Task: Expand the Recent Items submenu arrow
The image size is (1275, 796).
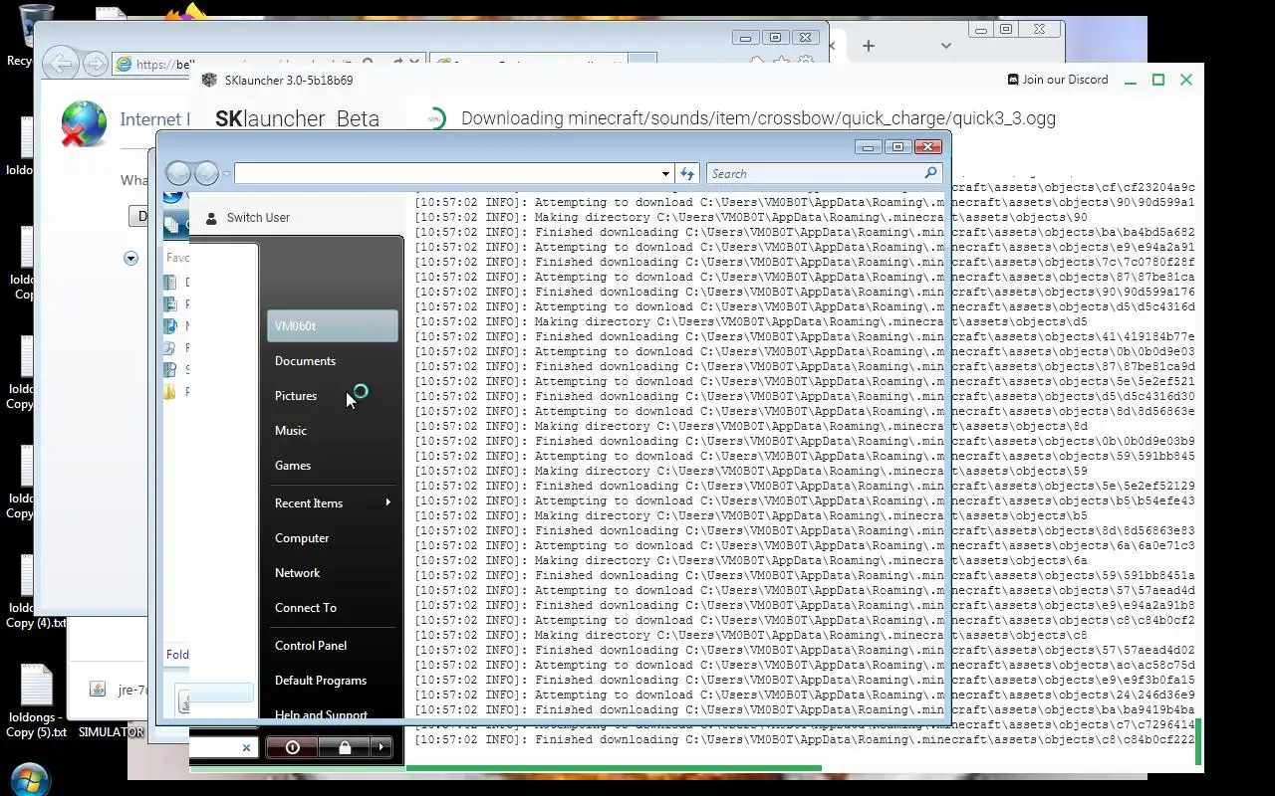Action: pos(387,502)
